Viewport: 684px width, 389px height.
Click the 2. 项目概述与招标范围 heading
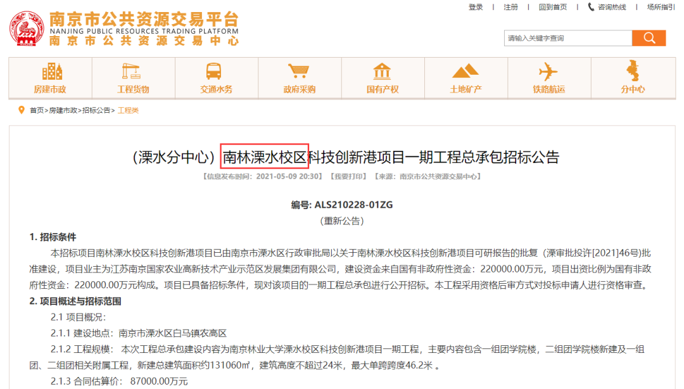(75, 301)
